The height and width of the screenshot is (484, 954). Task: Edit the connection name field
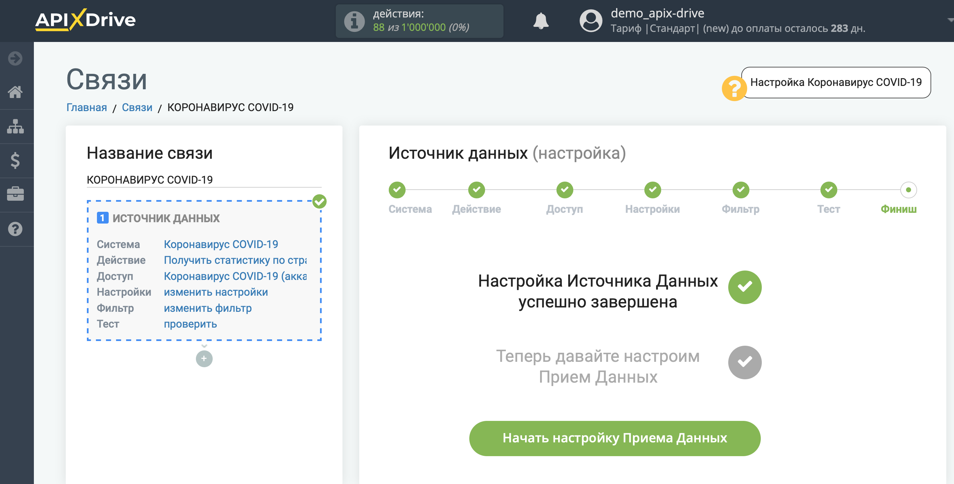204,180
